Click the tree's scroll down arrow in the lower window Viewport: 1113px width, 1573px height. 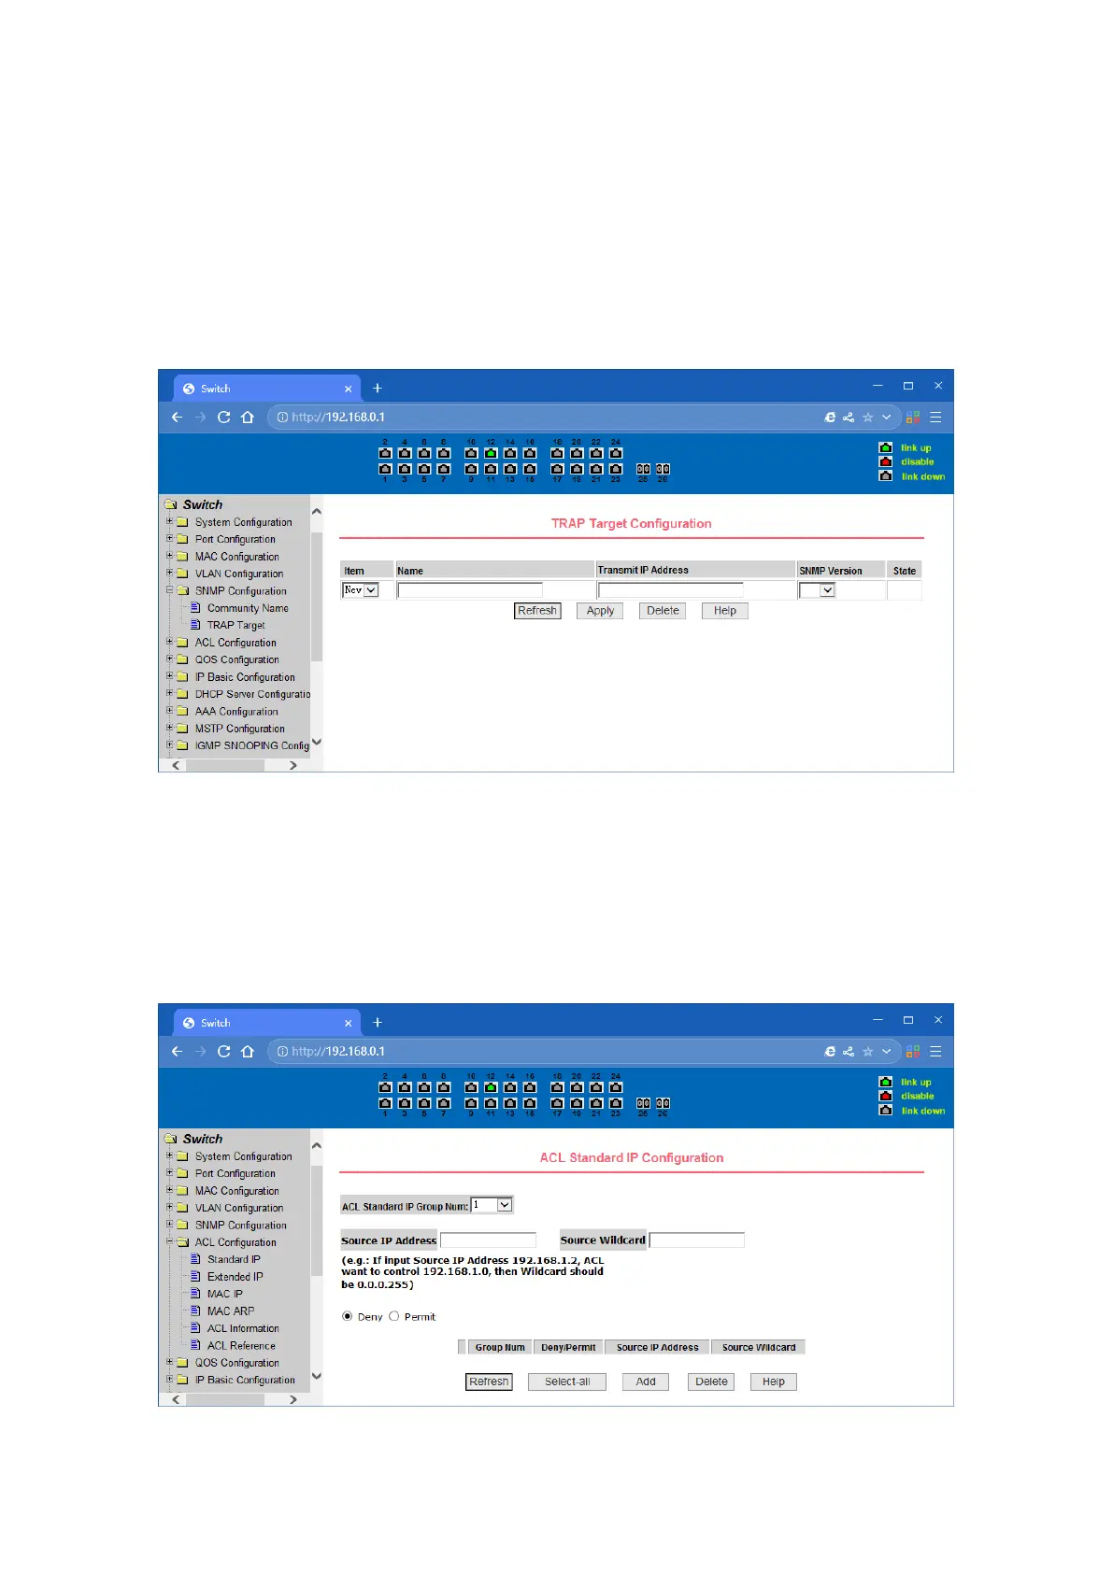pos(316,1376)
